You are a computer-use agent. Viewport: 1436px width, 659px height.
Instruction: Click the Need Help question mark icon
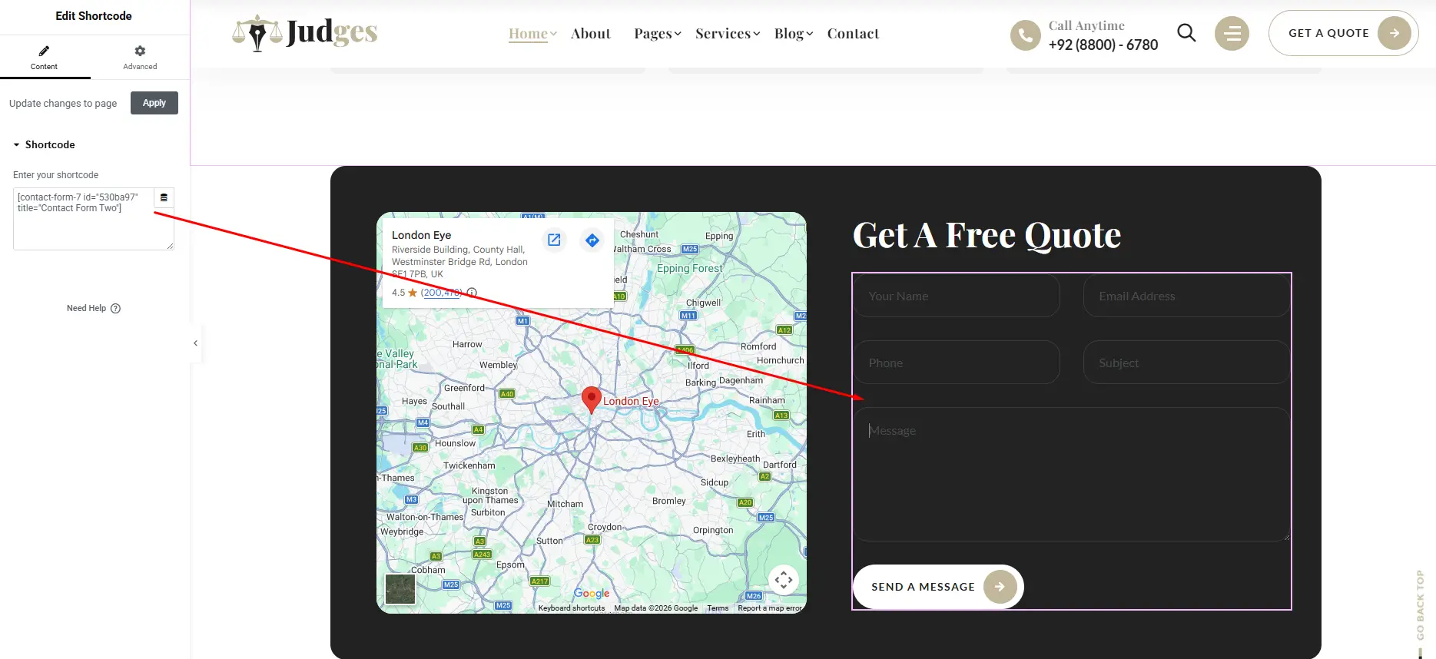point(116,308)
